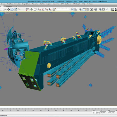The height and width of the screenshot is (117, 117).
Task: Open the MAXScript menu
Action: pos(77,4)
